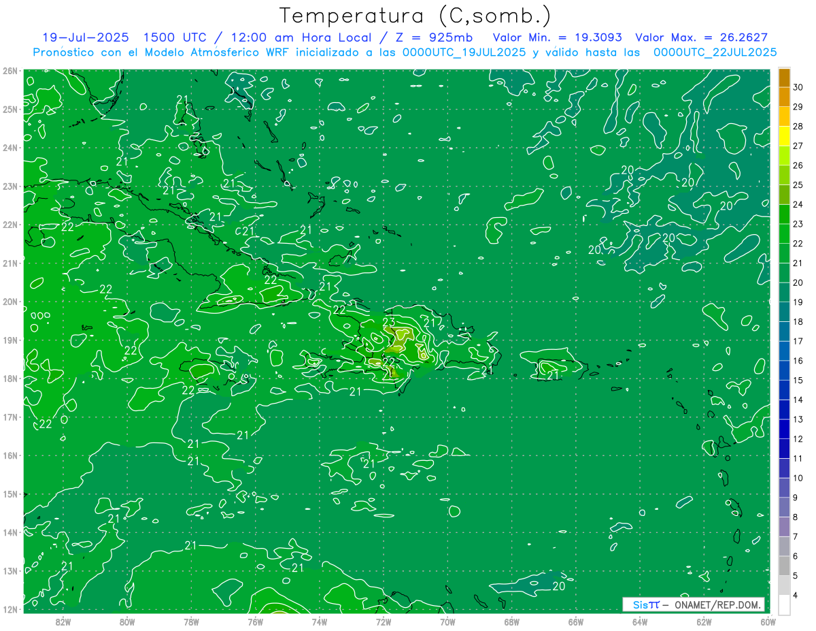Click the 12N latitude axis label
This screenshot has width=816, height=631.
click(x=10, y=609)
